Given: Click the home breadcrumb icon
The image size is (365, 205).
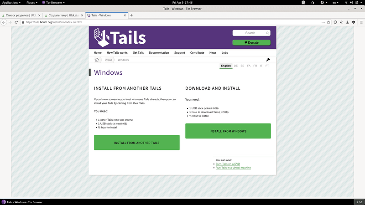Looking at the screenshot, I should pyautogui.click(x=97, y=60).
